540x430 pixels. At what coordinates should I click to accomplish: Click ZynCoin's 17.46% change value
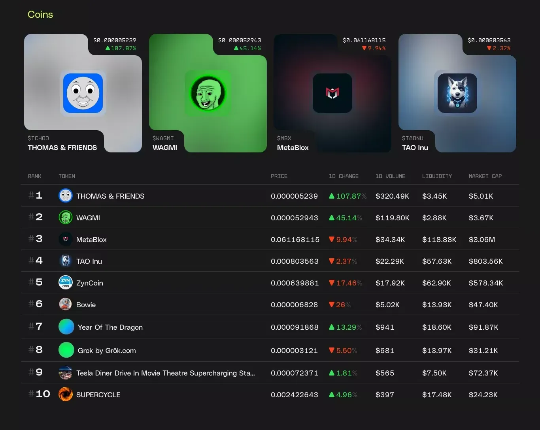point(346,283)
